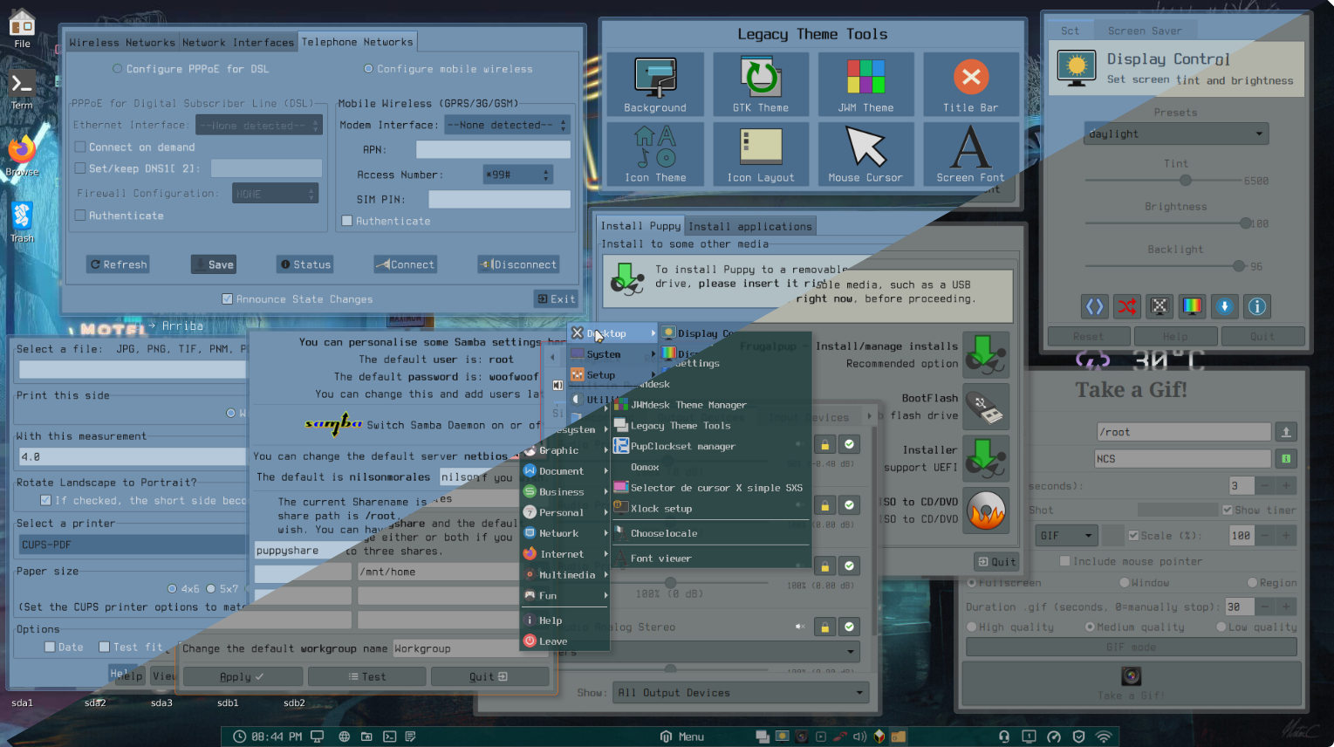Click the blue download arrow icon in Display Control
Screen dimensions: 1334x747
coord(1224,306)
